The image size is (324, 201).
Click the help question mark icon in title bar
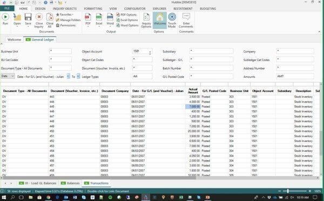pos(45,3)
